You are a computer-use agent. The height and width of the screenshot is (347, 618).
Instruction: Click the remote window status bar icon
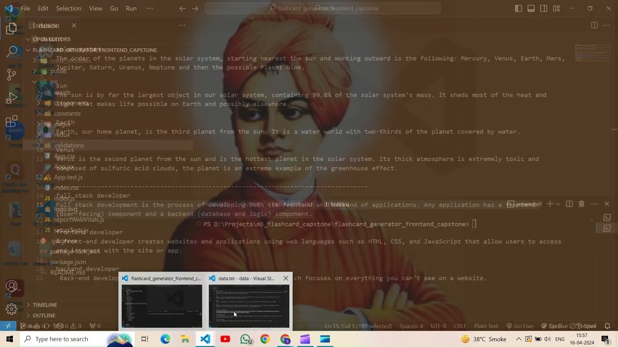pyautogui.click(x=8, y=326)
